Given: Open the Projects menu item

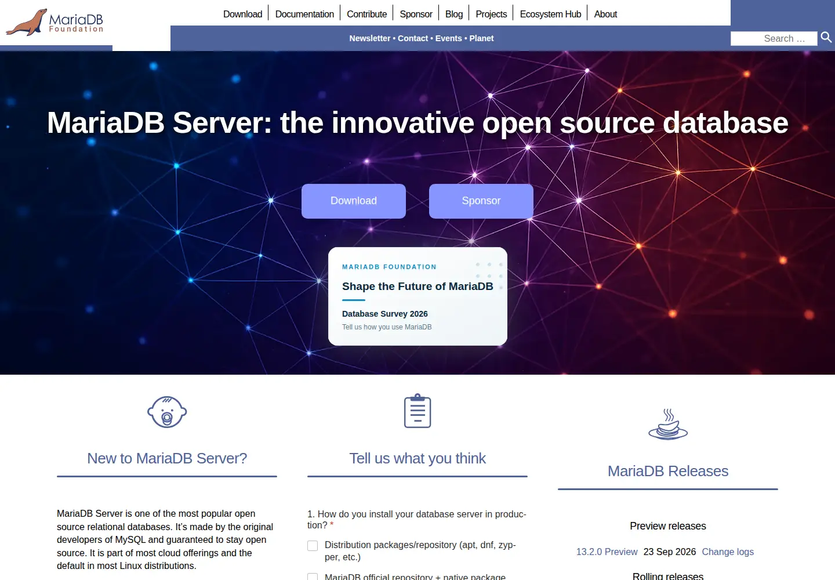Looking at the screenshot, I should 491,14.
